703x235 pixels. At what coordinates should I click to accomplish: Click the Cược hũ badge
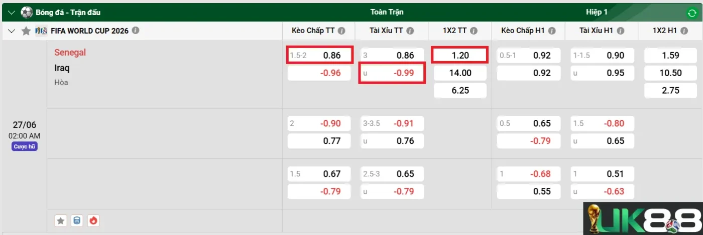(x=25, y=147)
